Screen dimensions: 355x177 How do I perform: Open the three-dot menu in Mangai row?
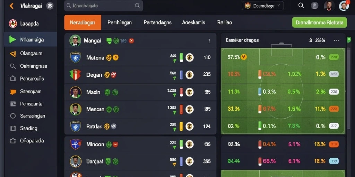(209, 41)
